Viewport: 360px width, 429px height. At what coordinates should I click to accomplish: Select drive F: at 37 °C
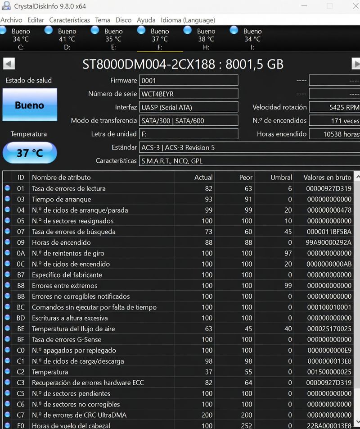click(160, 39)
